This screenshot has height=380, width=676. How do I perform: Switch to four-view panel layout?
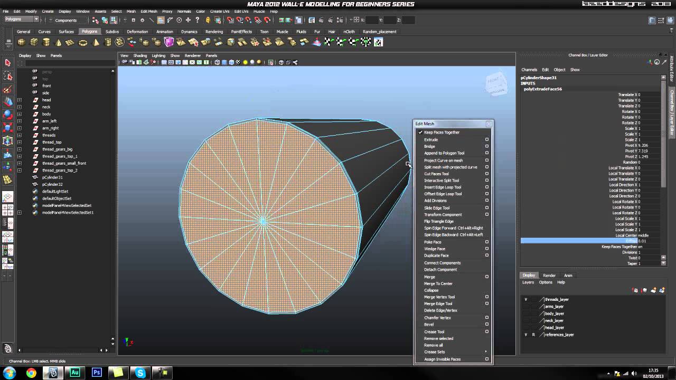pyautogui.click(x=7, y=209)
